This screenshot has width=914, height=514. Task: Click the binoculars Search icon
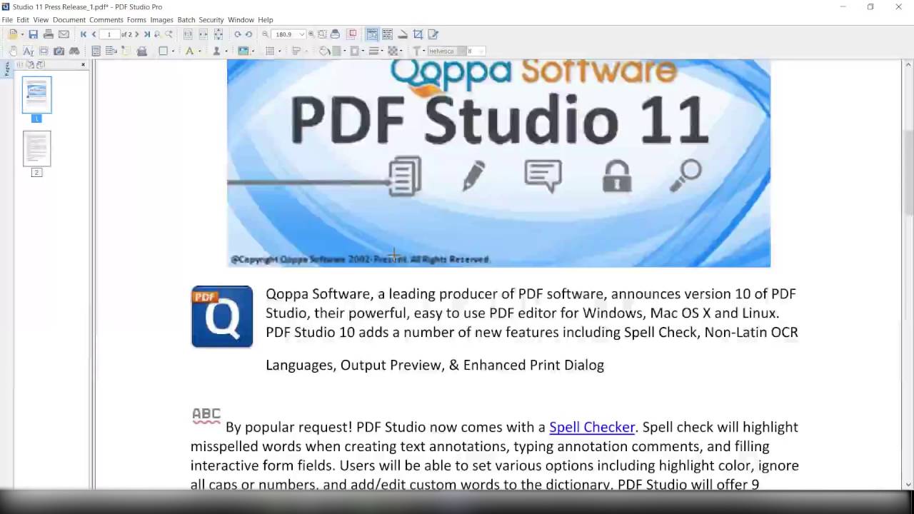tap(74, 51)
